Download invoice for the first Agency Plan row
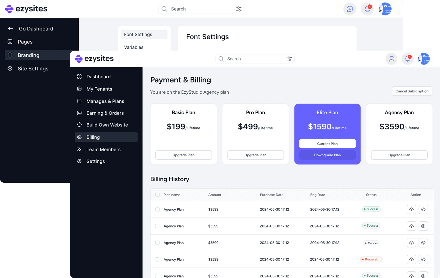This screenshot has height=278, width=440. pyautogui.click(x=411, y=209)
